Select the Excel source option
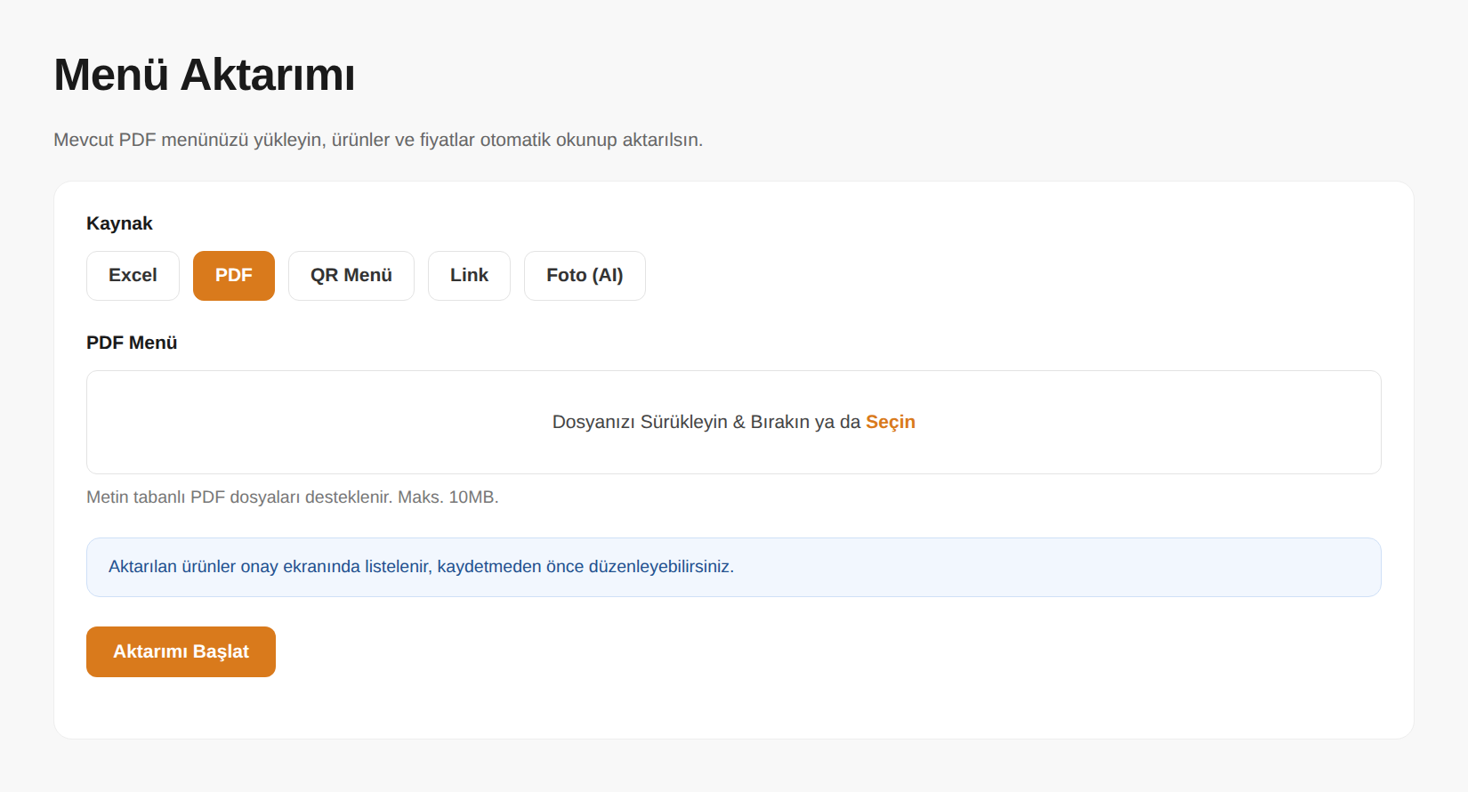 [133, 276]
